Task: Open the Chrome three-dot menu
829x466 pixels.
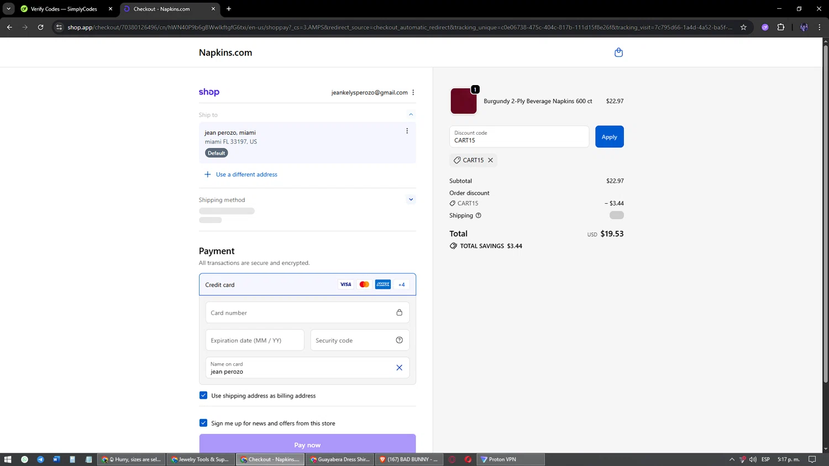Action: point(820,27)
